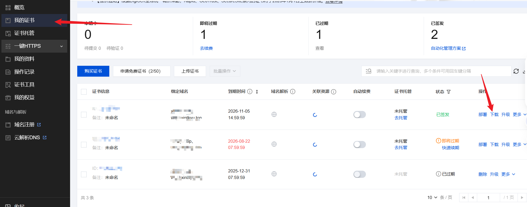527x207 pixels.
Task: Click the 域名解析 info icon
Action: coord(293,91)
